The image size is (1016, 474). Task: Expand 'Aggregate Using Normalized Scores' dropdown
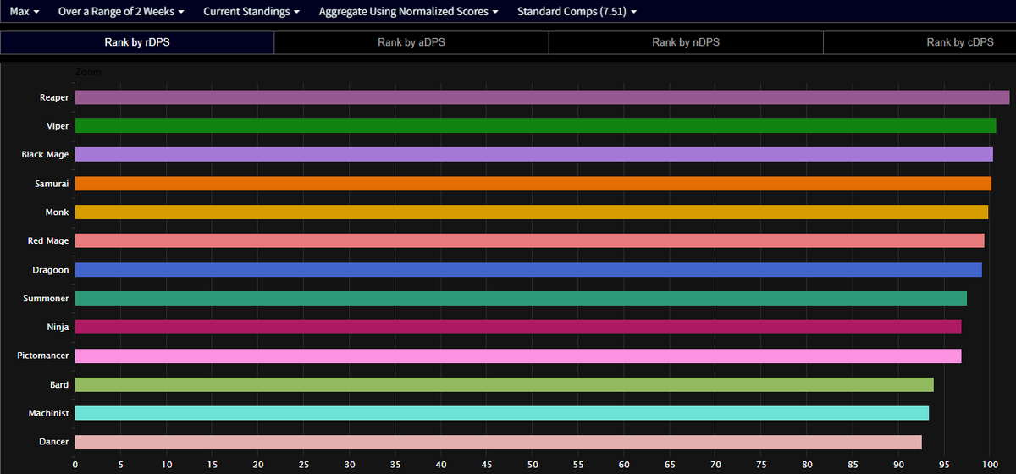(x=408, y=12)
